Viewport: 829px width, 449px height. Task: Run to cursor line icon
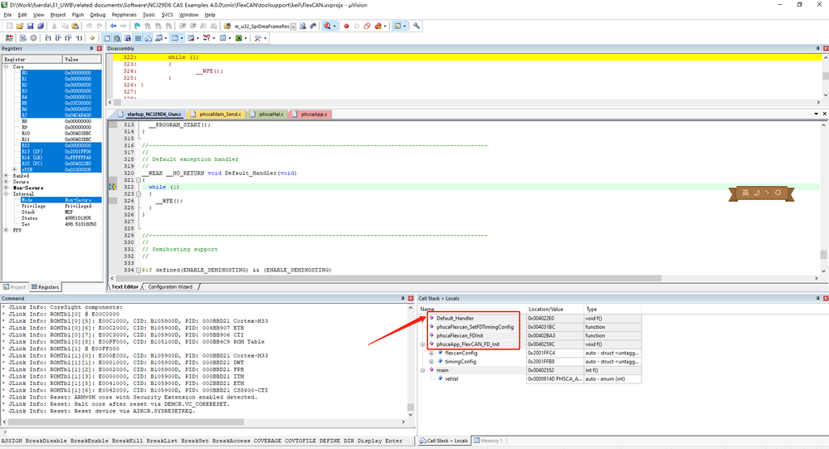click(78, 38)
